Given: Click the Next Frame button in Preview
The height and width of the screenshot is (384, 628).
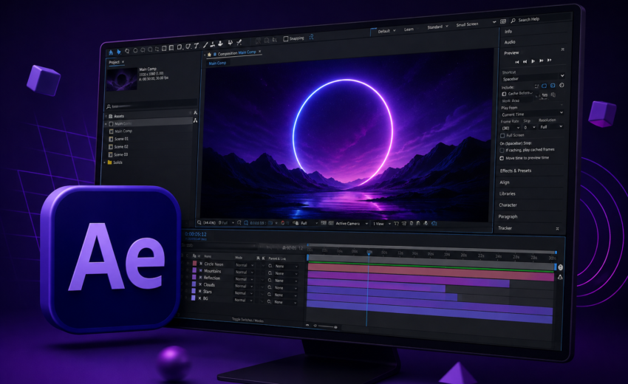Looking at the screenshot, I should click(x=541, y=61).
